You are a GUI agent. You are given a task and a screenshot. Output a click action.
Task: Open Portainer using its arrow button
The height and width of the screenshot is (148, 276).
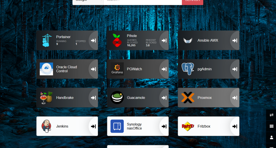point(93,41)
